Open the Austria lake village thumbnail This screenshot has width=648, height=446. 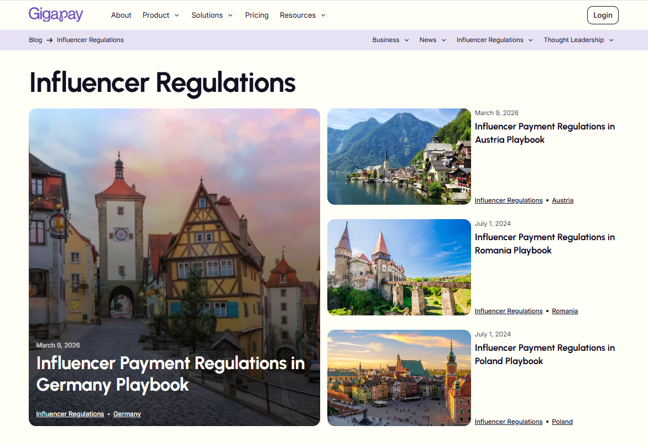tap(399, 157)
